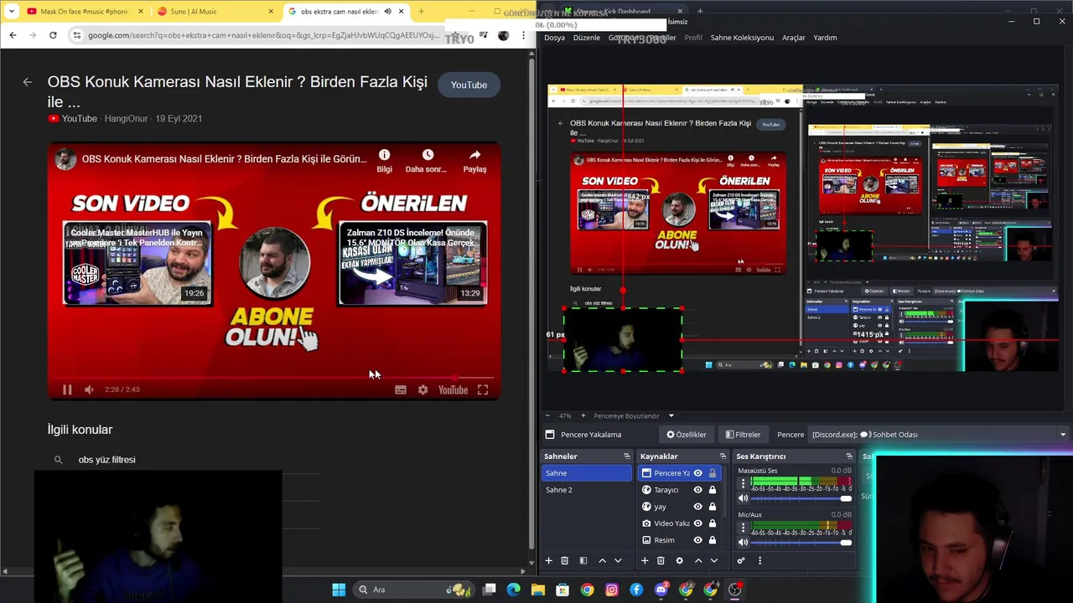
Task: Move the source up with the Kaynaklar up arrow
Action: [x=698, y=560]
